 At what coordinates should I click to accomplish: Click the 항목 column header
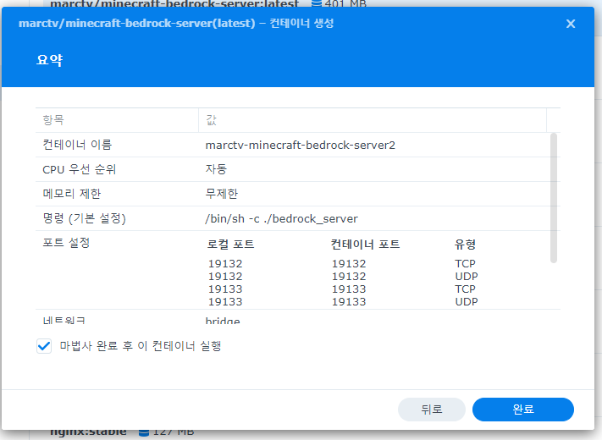(x=117, y=120)
